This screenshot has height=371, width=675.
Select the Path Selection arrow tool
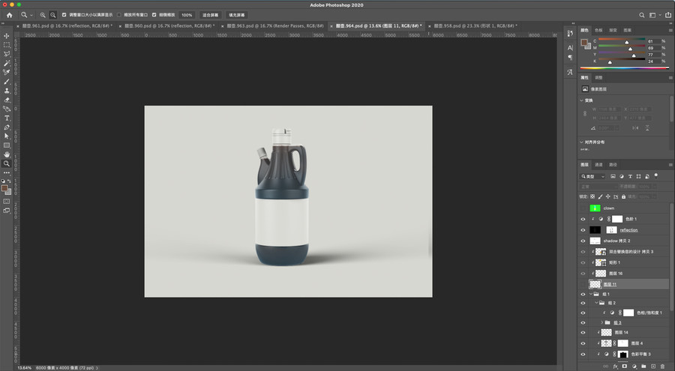[7, 136]
